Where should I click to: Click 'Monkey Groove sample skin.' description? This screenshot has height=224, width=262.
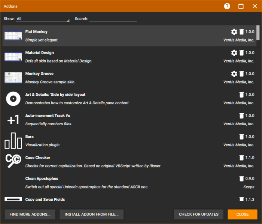coord(50,82)
